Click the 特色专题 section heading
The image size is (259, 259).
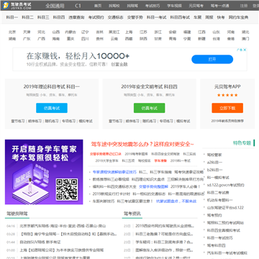[x=242, y=143]
